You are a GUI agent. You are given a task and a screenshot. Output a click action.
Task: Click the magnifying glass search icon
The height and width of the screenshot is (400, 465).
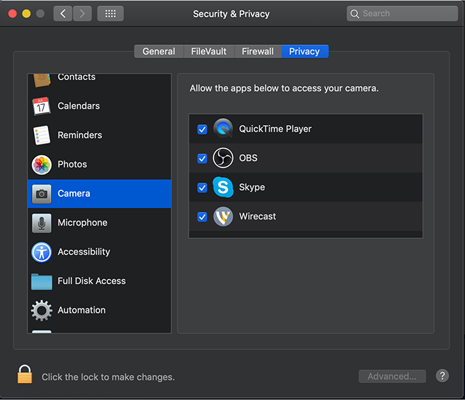(354, 14)
